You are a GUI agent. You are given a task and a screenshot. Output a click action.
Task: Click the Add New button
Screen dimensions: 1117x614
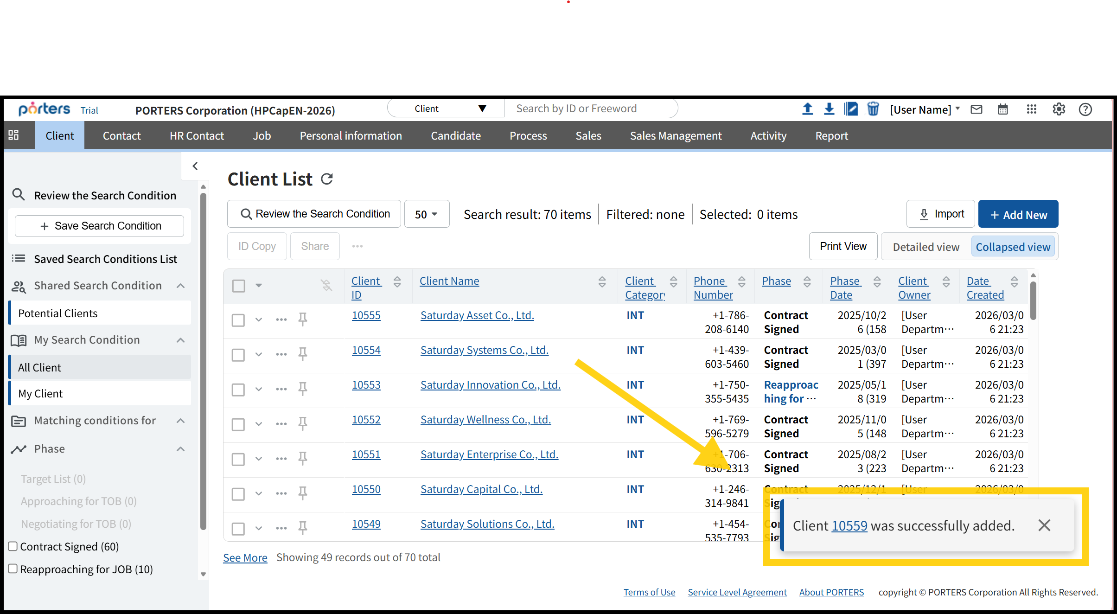click(1018, 214)
